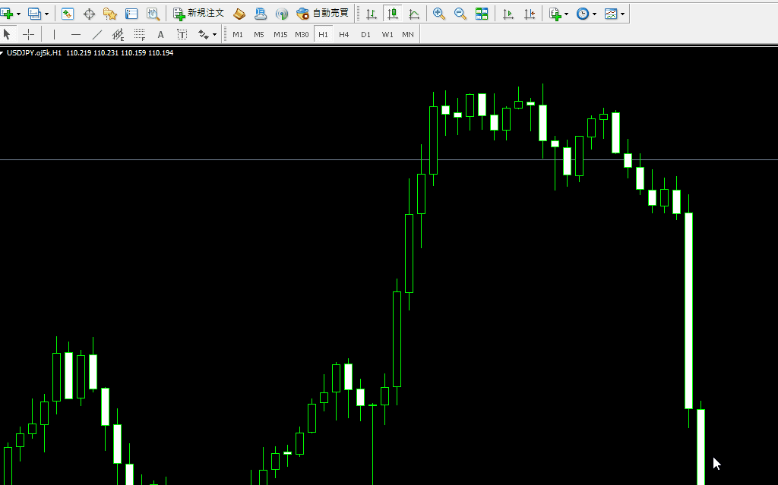Click the 新規注文 new order button

(198, 14)
